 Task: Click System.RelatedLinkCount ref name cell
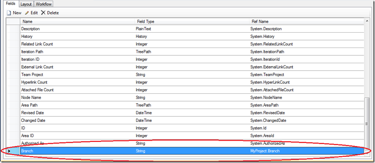click(307, 44)
